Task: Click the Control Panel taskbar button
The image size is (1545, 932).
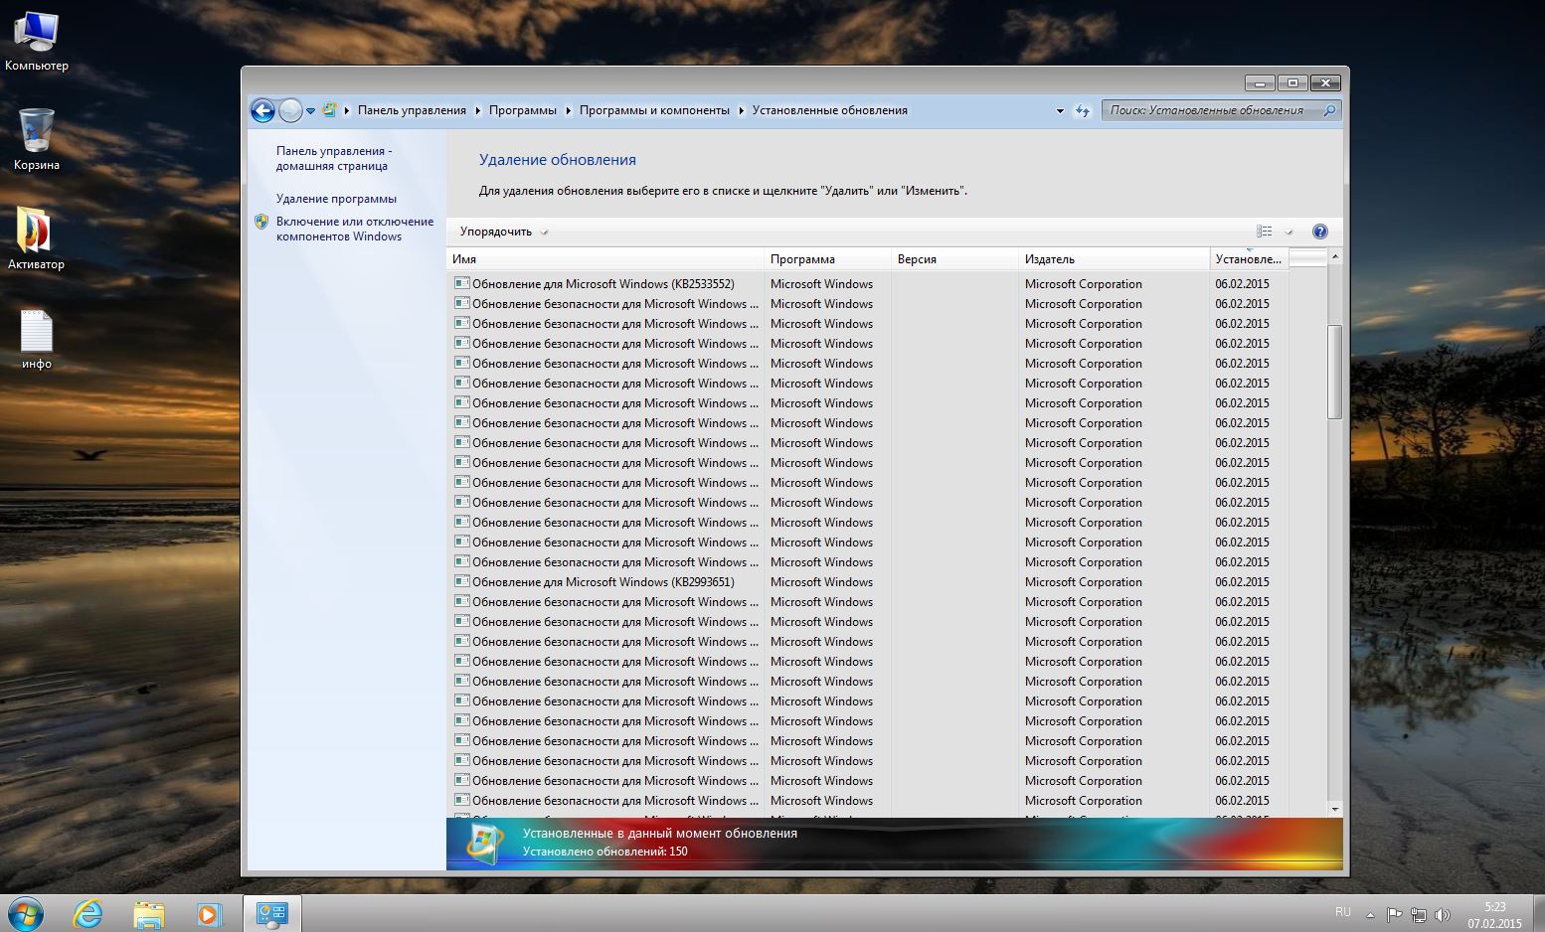Action: click(x=271, y=914)
